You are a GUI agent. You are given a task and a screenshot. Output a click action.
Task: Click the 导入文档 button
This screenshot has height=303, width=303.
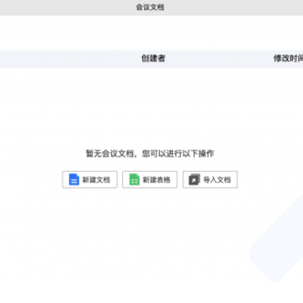coord(210,179)
